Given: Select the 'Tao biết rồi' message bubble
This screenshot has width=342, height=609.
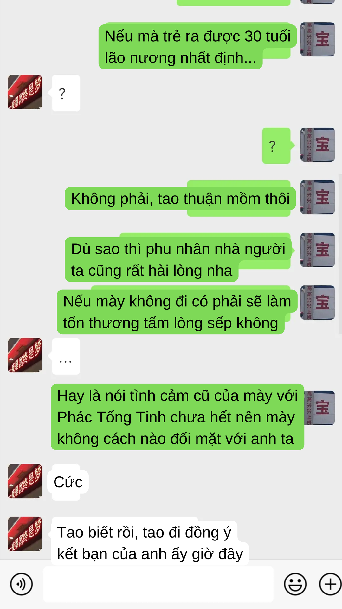Looking at the screenshot, I should 150,543.
